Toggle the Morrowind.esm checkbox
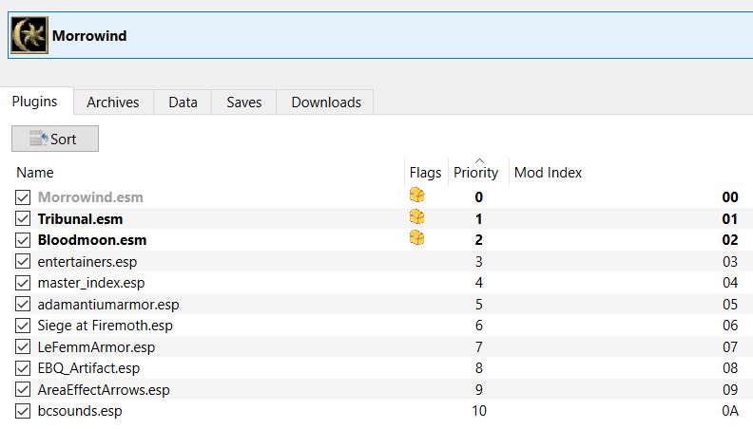 (x=23, y=197)
